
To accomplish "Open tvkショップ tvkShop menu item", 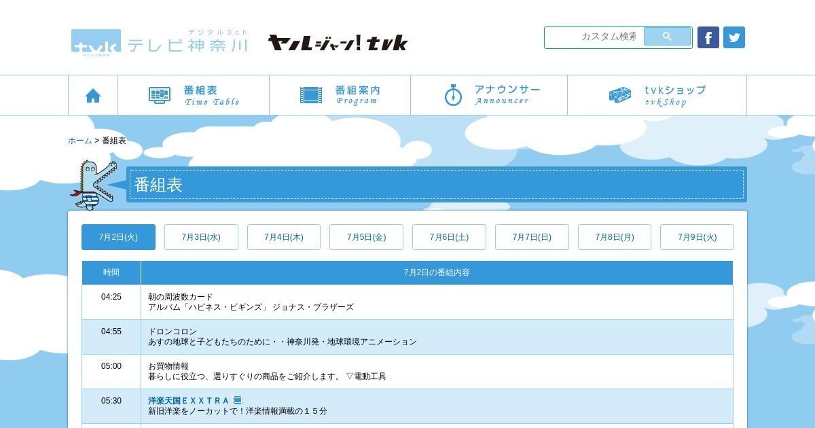I will pyautogui.click(x=657, y=95).
